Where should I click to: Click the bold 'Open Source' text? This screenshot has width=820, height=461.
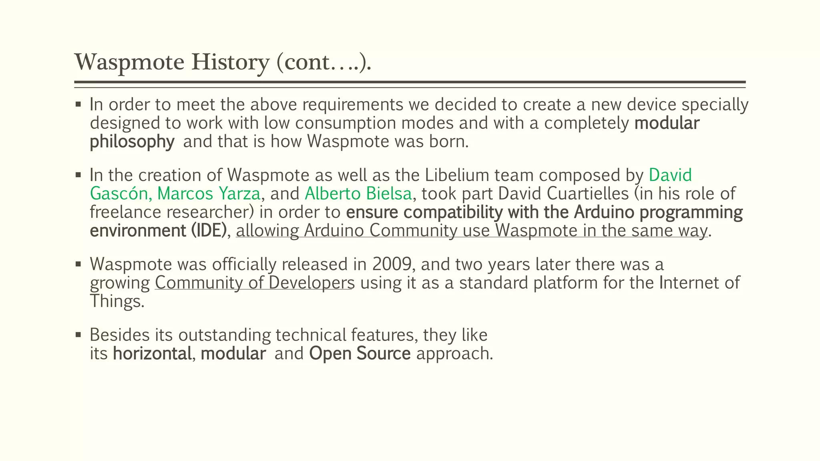[x=360, y=354]
